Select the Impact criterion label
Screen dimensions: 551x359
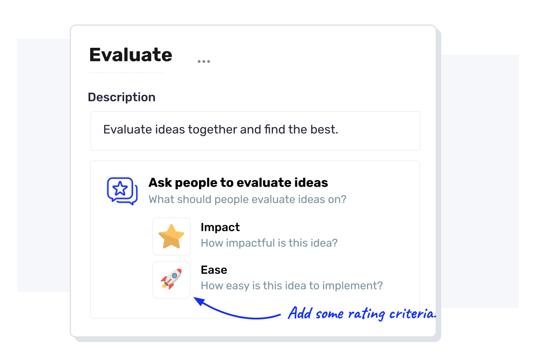[220, 227]
